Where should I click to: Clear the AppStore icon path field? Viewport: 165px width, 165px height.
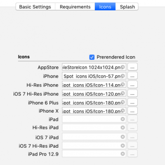[123, 67]
